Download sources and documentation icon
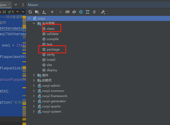Viewport: 170px width, 125px height. [44, 12]
